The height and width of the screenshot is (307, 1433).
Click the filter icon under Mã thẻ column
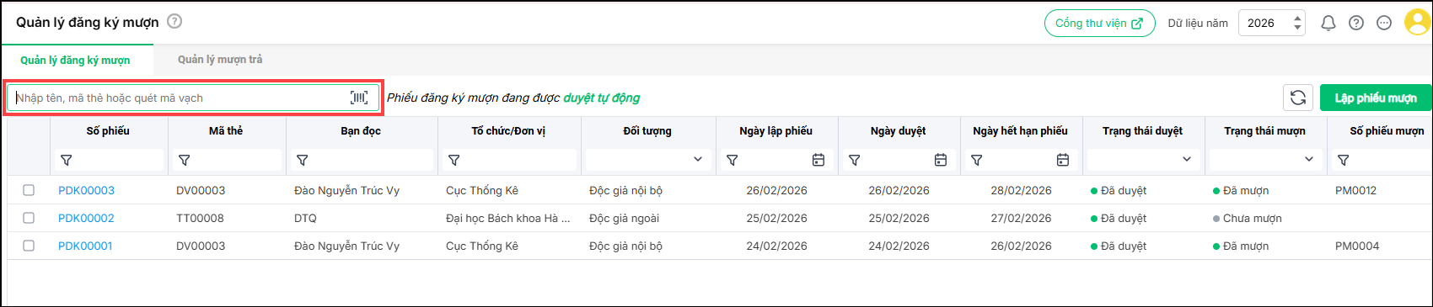185,160
